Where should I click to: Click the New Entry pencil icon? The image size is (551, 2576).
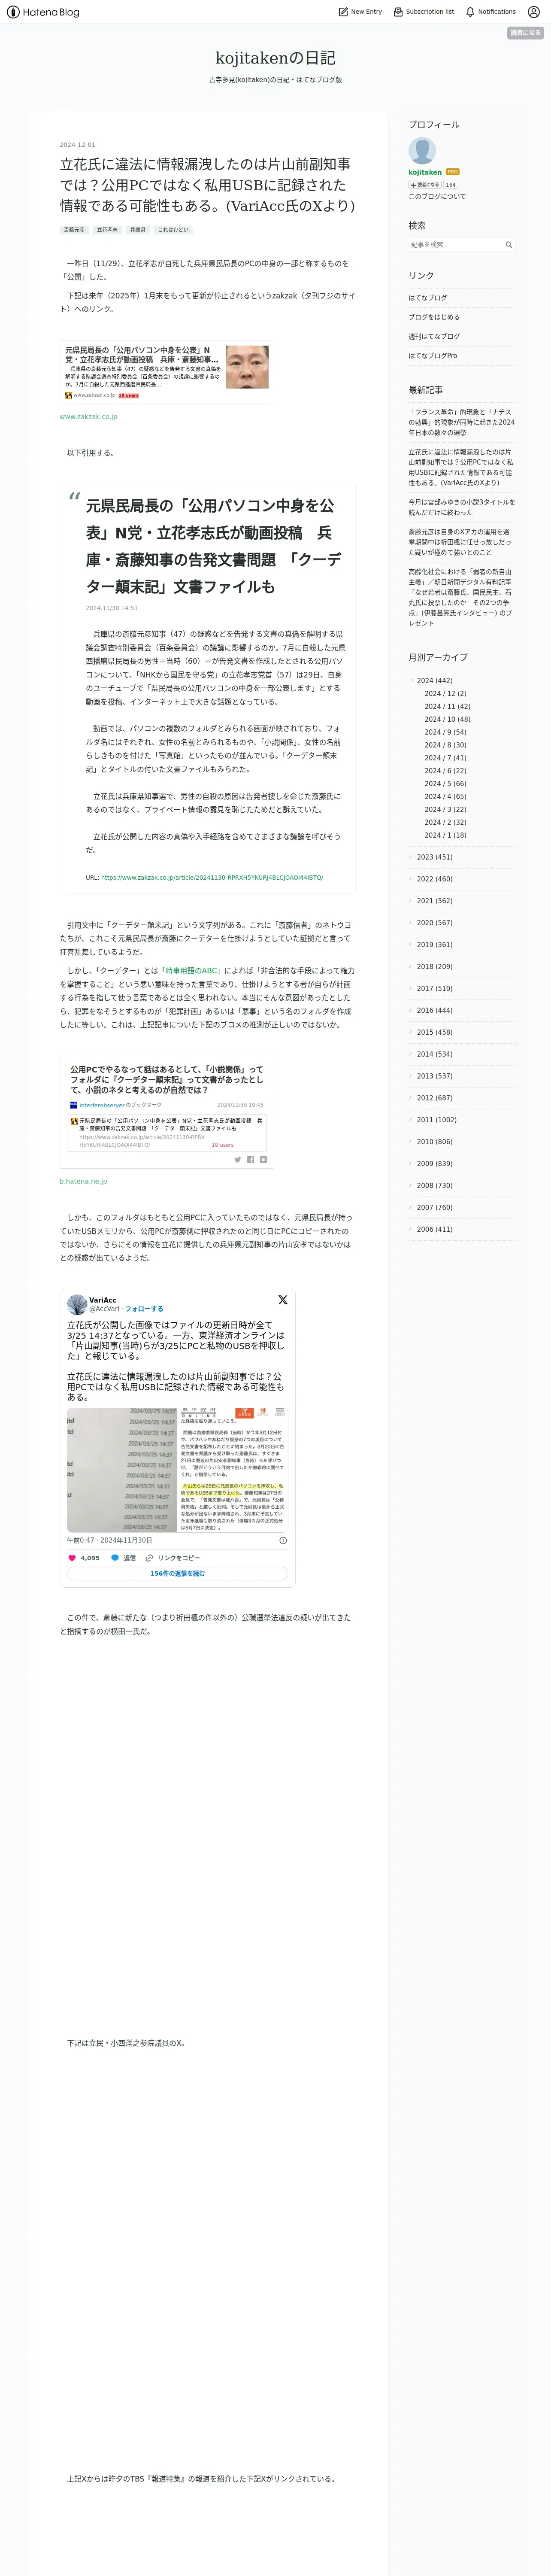coord(343,12)
